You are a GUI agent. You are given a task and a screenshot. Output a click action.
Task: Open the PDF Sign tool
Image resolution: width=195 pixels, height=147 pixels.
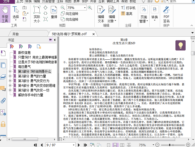(166, 15)
